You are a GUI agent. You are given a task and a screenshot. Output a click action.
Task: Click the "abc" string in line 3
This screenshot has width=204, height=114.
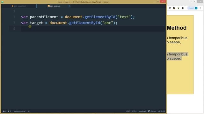pyautogui.click(x=108, y=23)
